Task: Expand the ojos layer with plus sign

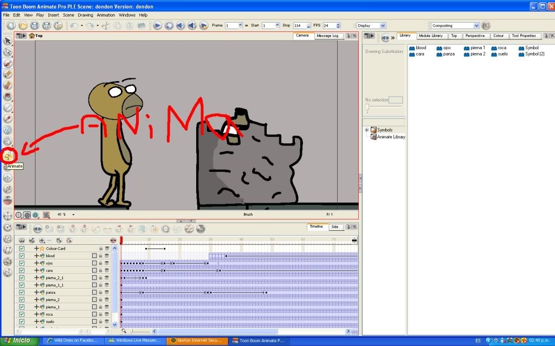Action: click(x=36, y=263)
